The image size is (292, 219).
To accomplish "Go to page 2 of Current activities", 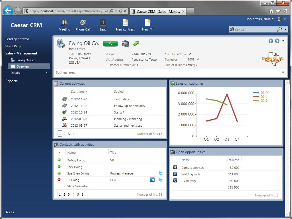I will tap(64, 134).
